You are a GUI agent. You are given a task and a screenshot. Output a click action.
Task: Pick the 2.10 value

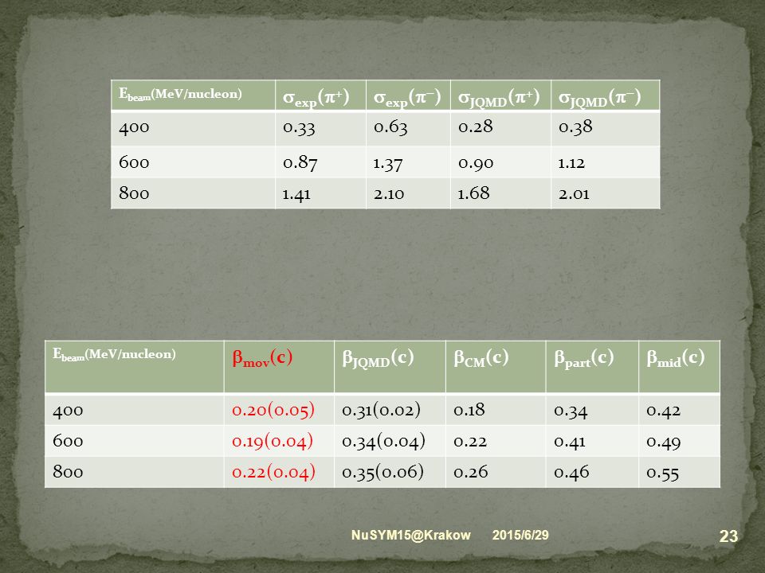click(389, 194)
